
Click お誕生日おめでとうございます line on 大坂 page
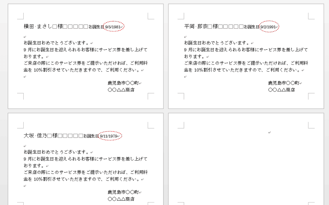(57, 152)
